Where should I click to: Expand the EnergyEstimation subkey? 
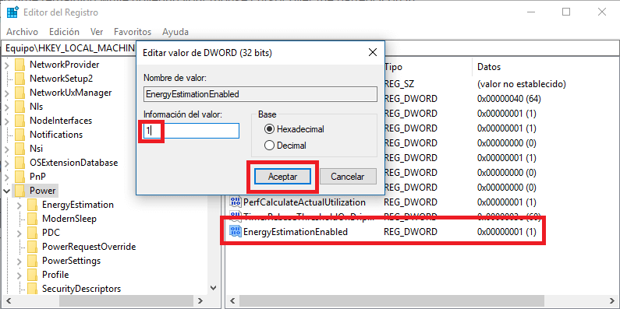tap(19, 205)
